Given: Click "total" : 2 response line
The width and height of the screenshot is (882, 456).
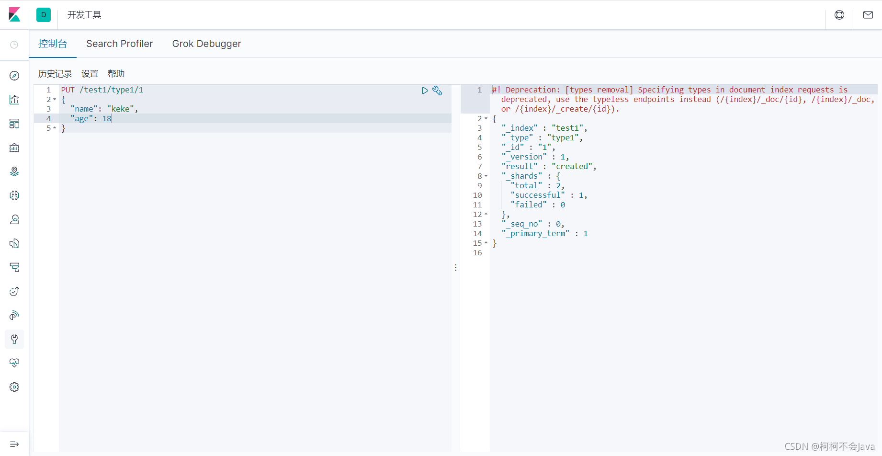Looking at the screenshot, I should [x=538, y=185].
